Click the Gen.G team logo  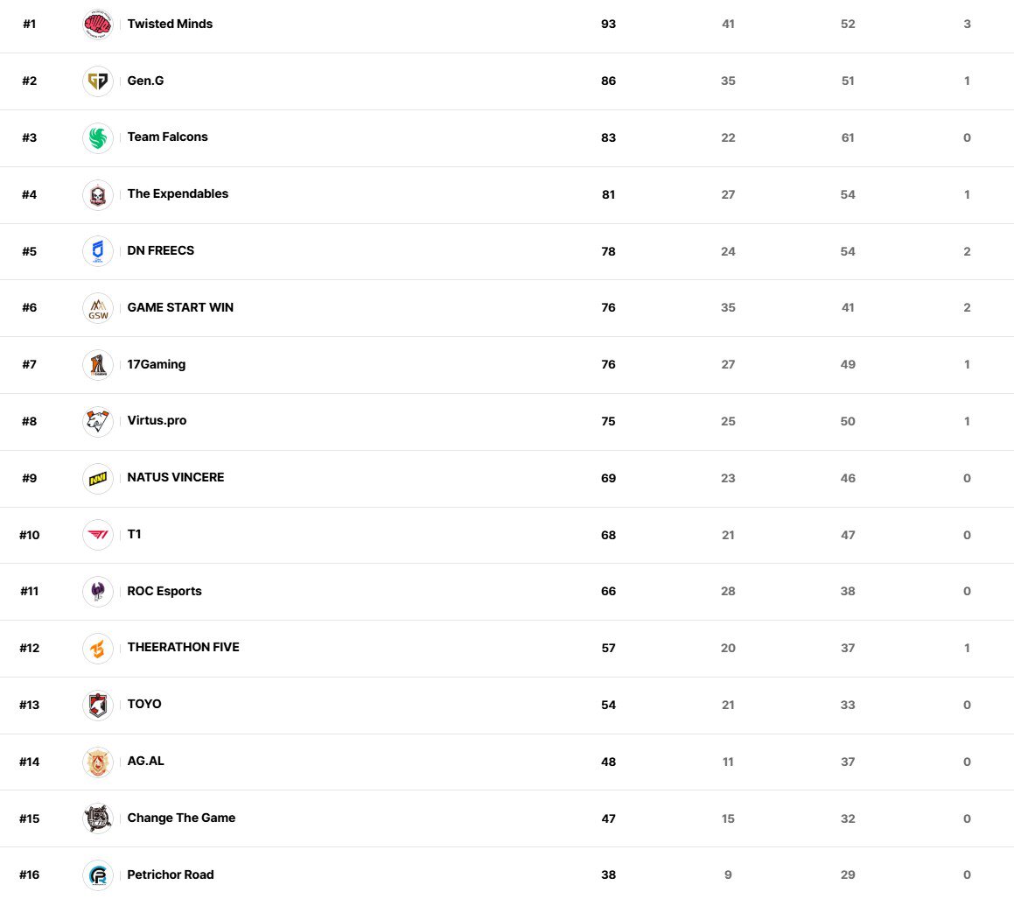pos(98,81)
